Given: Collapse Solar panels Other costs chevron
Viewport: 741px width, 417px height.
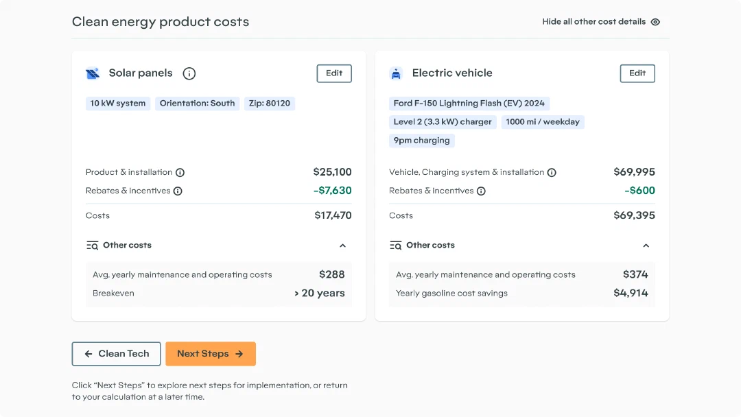Looking at the screenshot, I should coord(342,246).
